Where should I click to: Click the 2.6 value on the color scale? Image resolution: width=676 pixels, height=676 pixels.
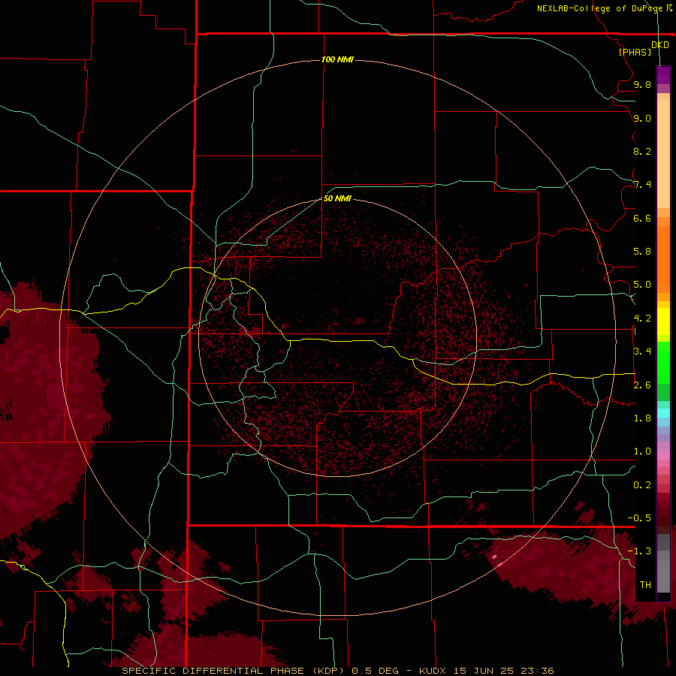pos(642,385)
